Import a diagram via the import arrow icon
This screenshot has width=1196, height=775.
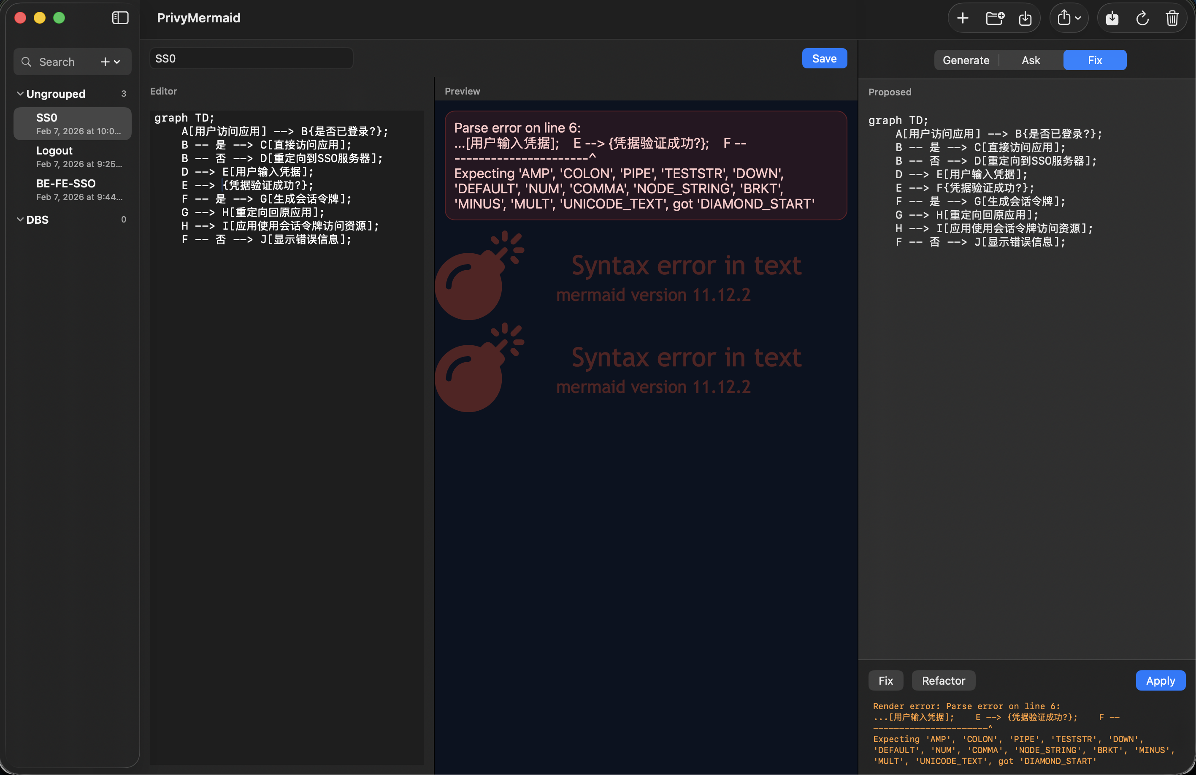pos(1026,18)
